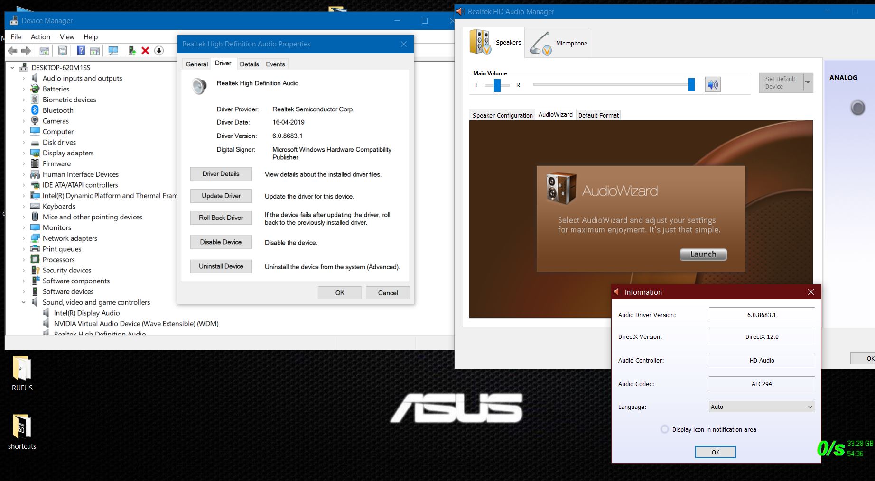Click the Cameras icon in the device tree

tap(35, 121)
